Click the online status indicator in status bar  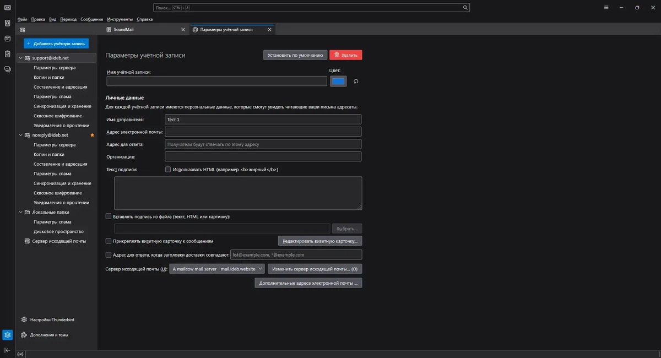coord(20,354)
